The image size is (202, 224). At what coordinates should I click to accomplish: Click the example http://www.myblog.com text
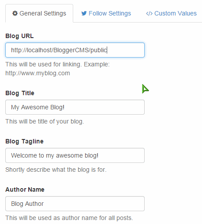click(x=37, y=73)
